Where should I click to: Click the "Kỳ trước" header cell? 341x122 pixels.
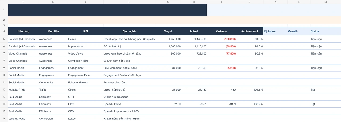coord(275,31)
